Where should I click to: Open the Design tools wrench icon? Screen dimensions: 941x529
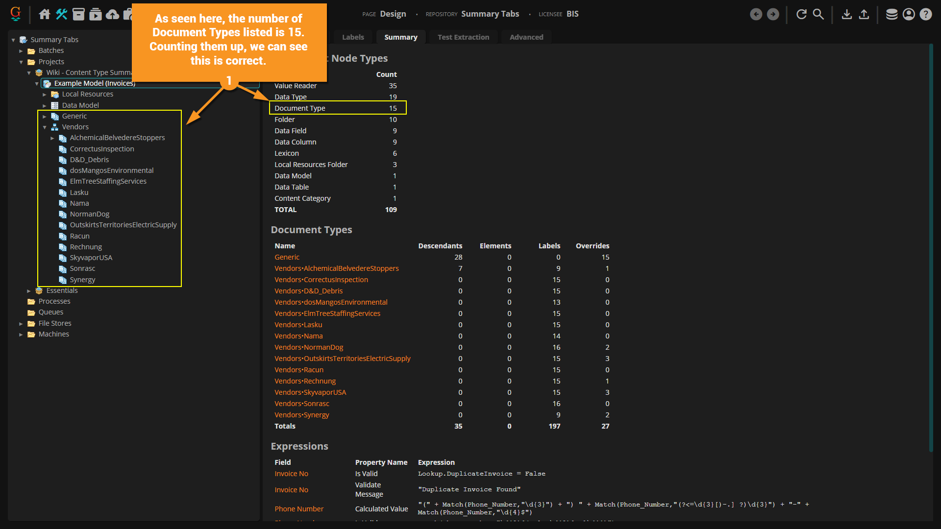[61, 14]
